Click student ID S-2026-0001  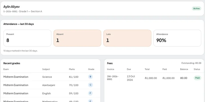click(x=10, y=11)
